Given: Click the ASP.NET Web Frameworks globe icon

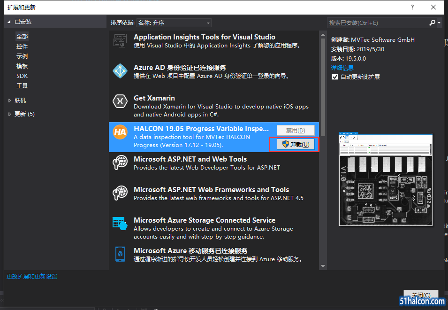Looking at the screenshot, I should coord(120,193).
